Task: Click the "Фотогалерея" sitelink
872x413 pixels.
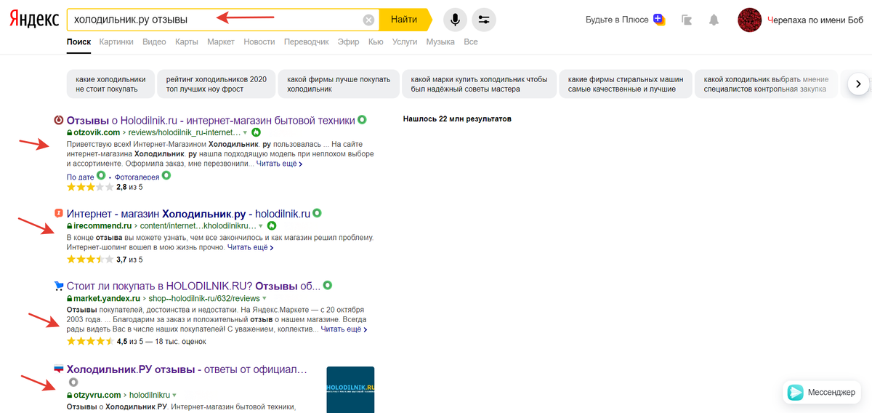Action: tap(136, 177)
